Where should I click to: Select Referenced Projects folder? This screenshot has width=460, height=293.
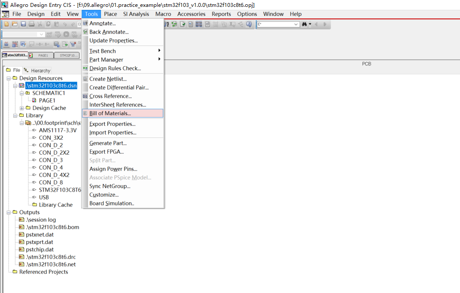[x=43, y=272]
